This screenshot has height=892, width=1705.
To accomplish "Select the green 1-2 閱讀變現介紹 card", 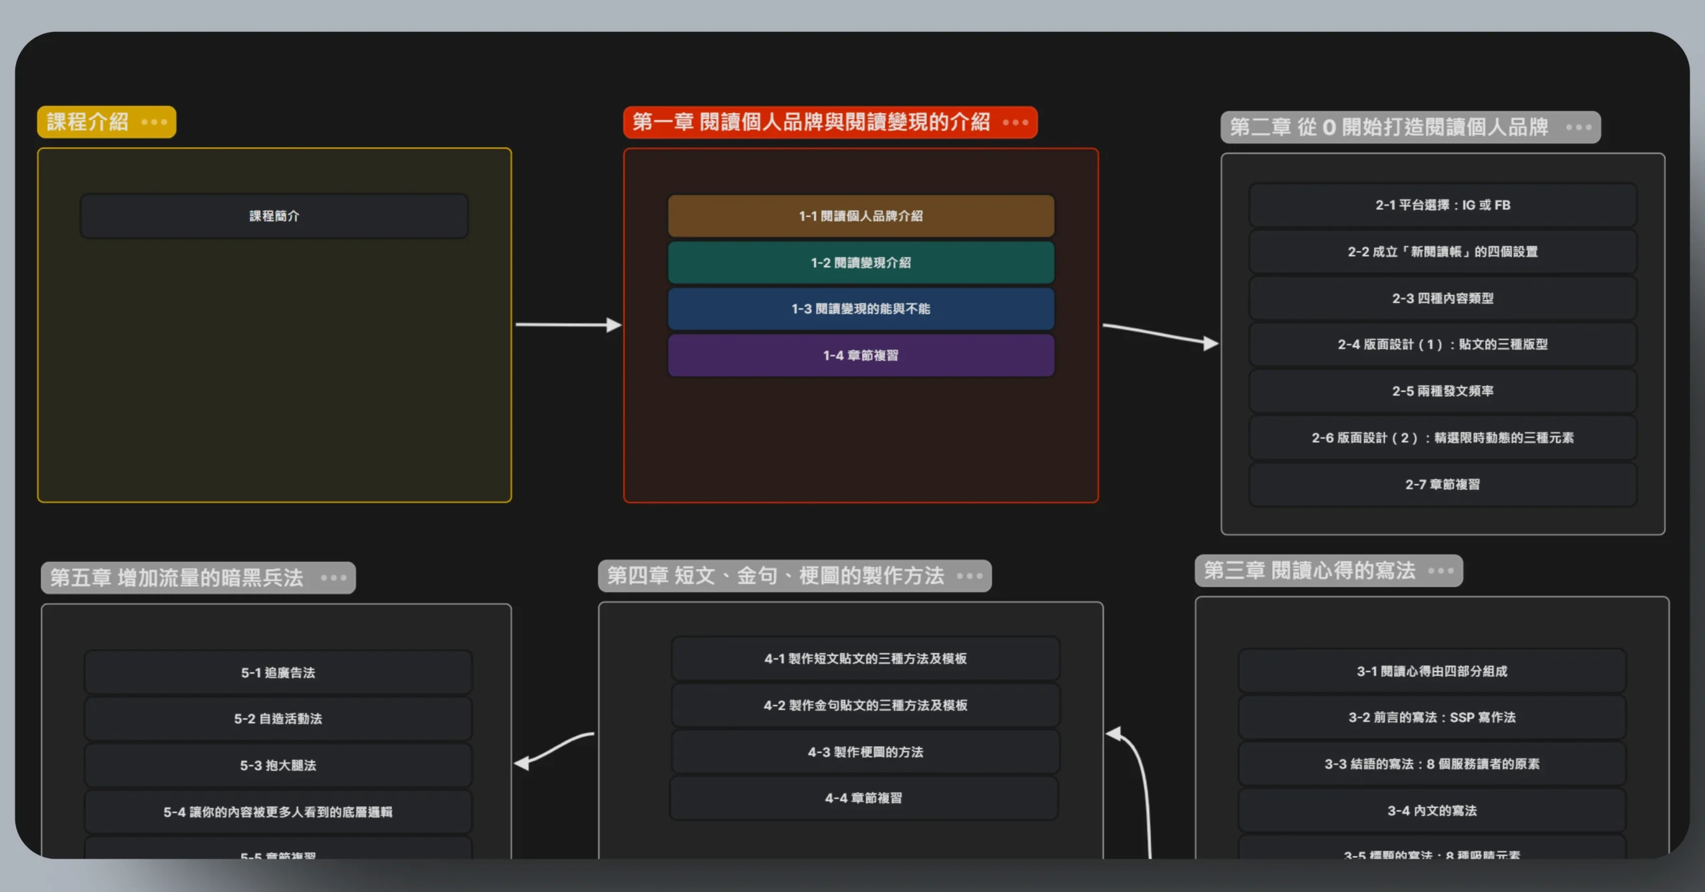I will 860,262.
